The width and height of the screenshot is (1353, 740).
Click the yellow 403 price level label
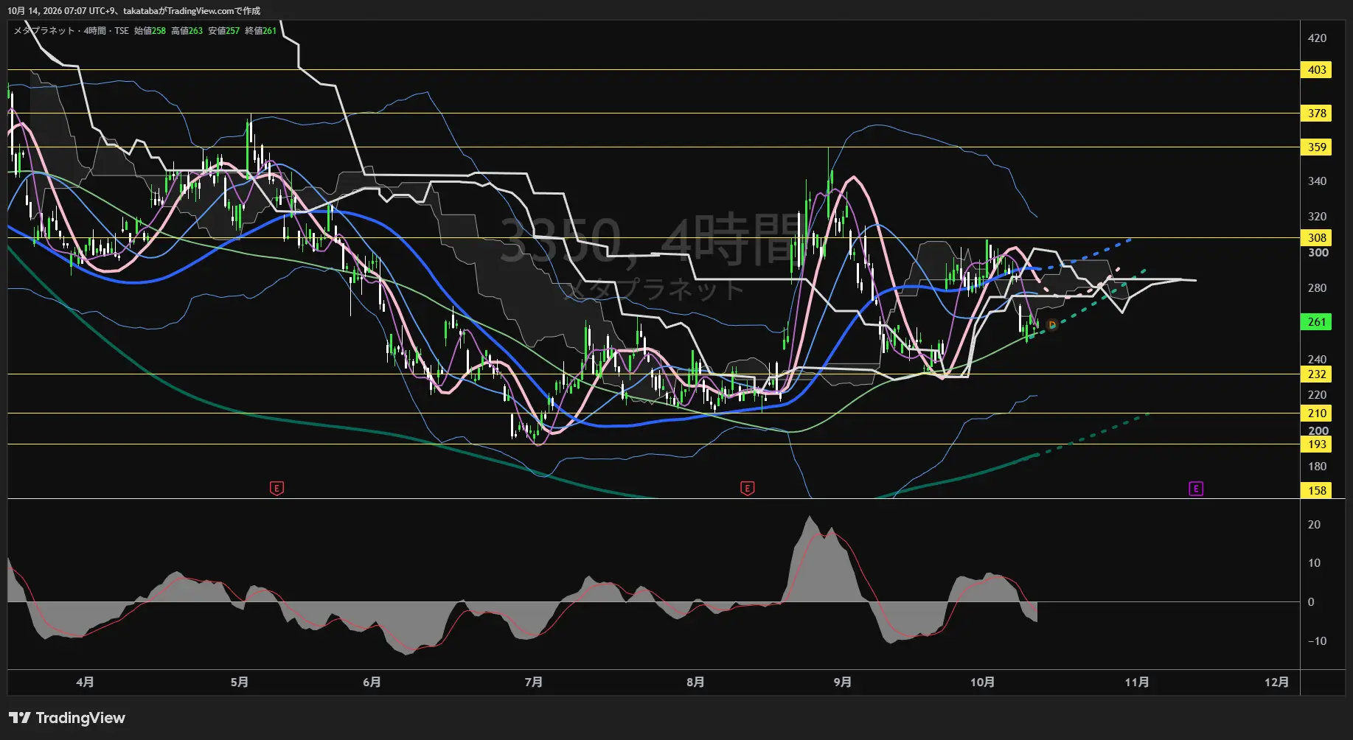[x=1317, y=70]
